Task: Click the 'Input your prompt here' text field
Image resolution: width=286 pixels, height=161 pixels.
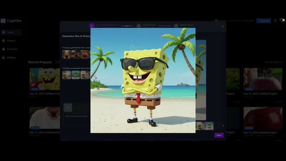Action: (77, 119)
